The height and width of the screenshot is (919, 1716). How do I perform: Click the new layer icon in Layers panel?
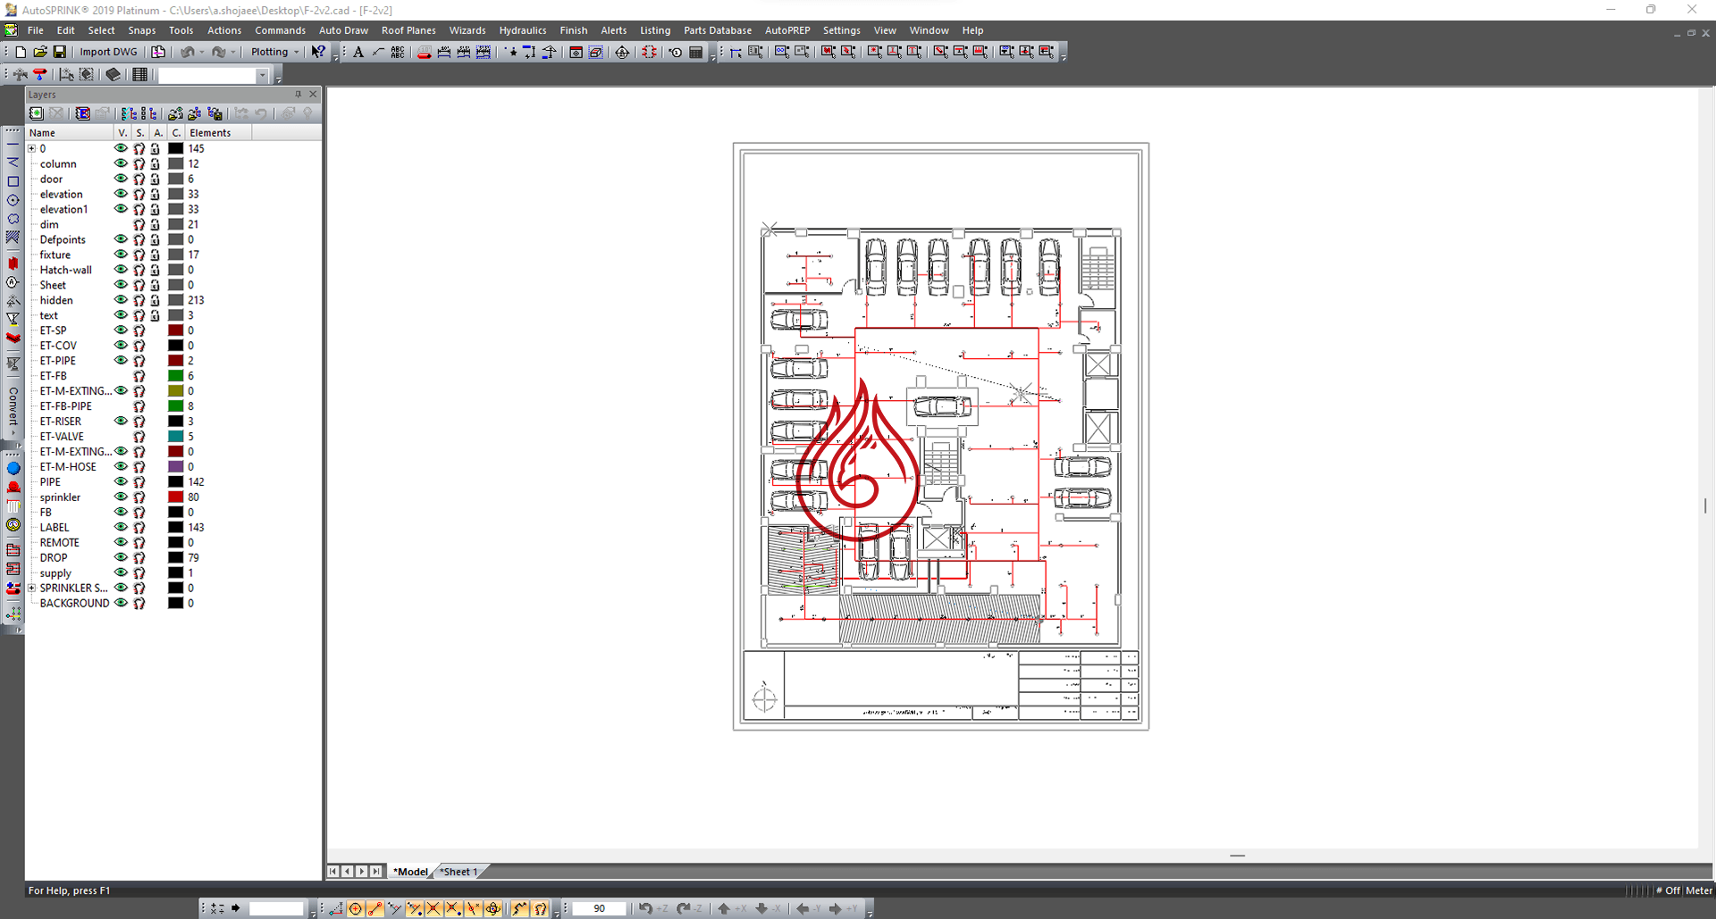[37, 113]
